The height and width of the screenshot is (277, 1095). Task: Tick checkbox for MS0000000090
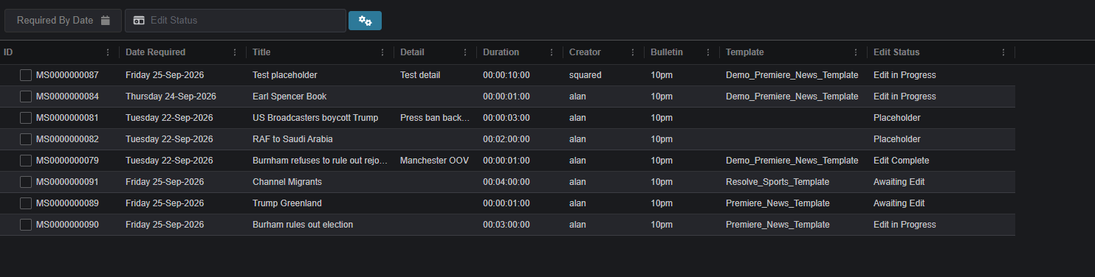[x=26, y=225]
